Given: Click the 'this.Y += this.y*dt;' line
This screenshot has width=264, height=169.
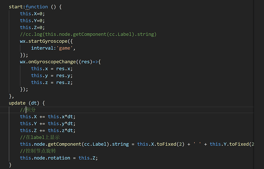Looking at the screenshot, I should (x=48, y=124).
